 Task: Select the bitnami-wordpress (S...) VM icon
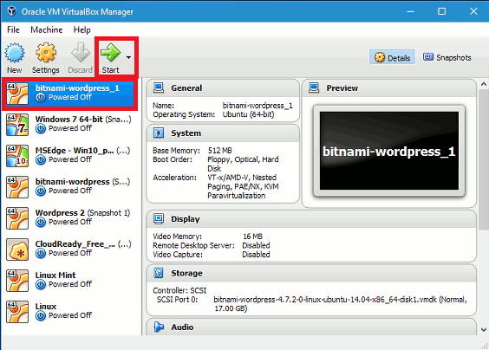17,187
